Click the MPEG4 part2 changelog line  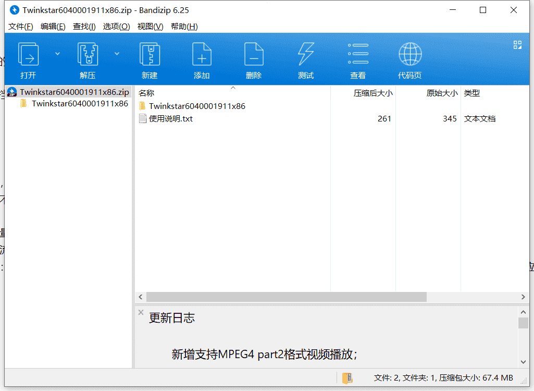click(x=264, y=355)
